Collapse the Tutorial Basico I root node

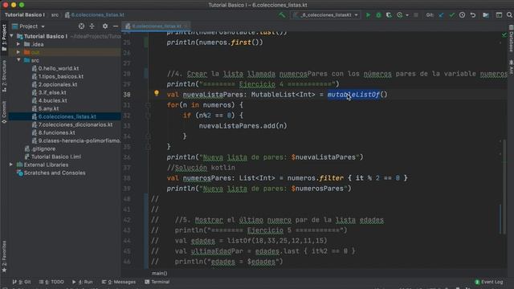point(11,36)
